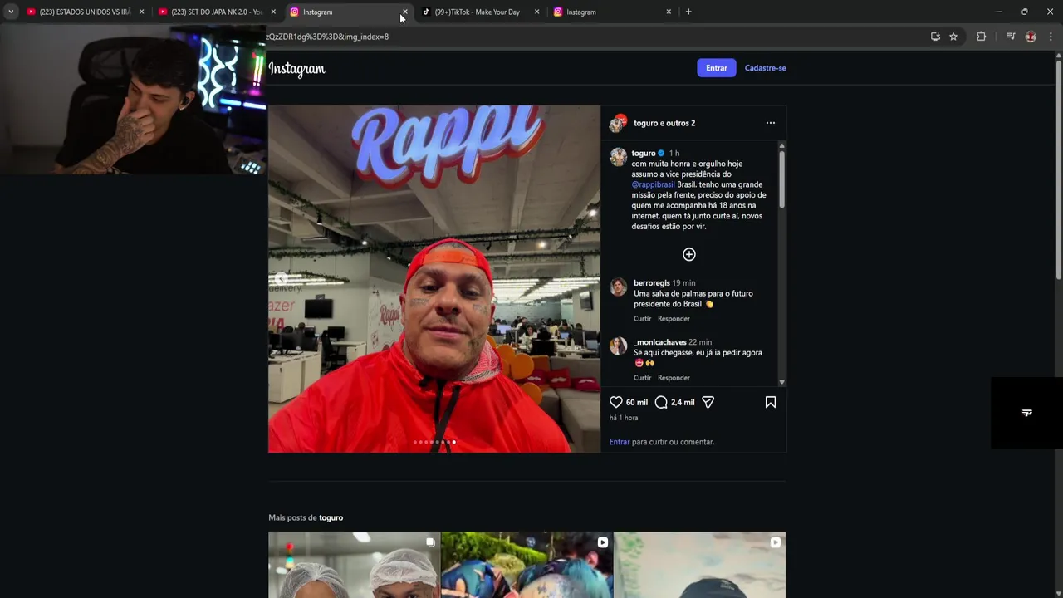Click the berroregis commenter avatar

pyautogui.click(x=618, y=287)
